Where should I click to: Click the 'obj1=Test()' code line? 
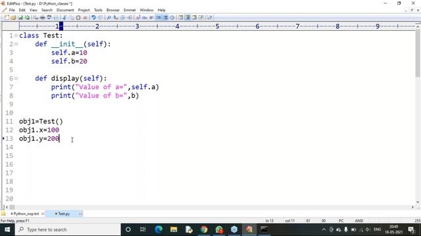coord(41,121)
